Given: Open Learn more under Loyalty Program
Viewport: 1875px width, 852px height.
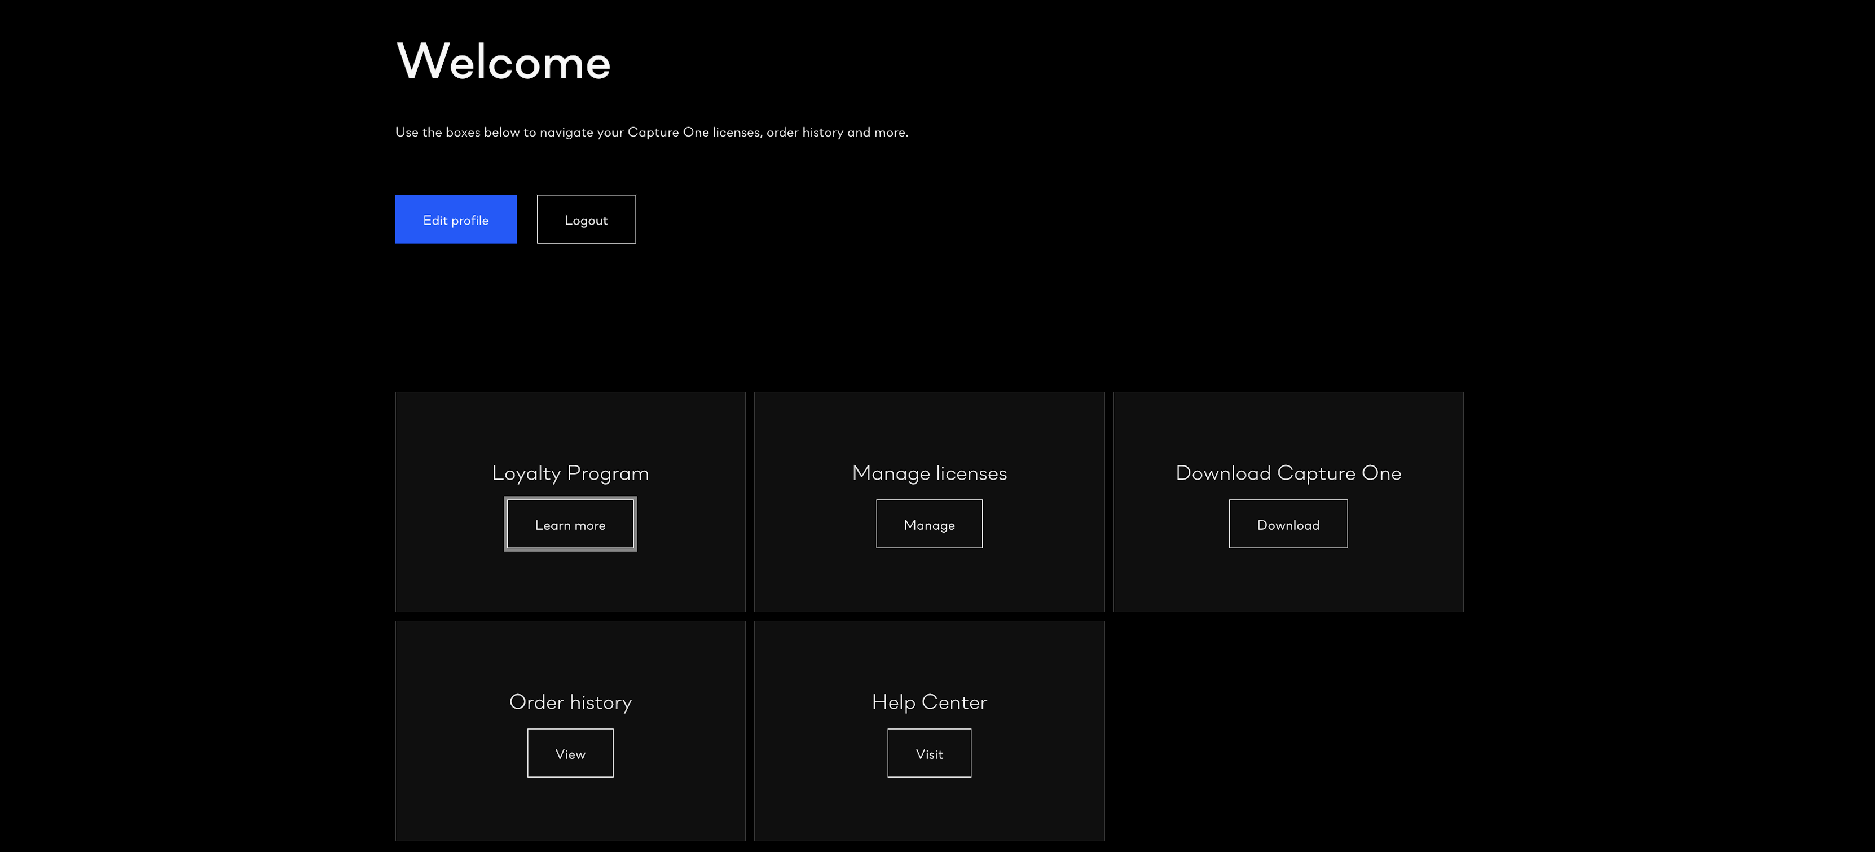Looking at the screenshot, I should click(x=570, y=524).
